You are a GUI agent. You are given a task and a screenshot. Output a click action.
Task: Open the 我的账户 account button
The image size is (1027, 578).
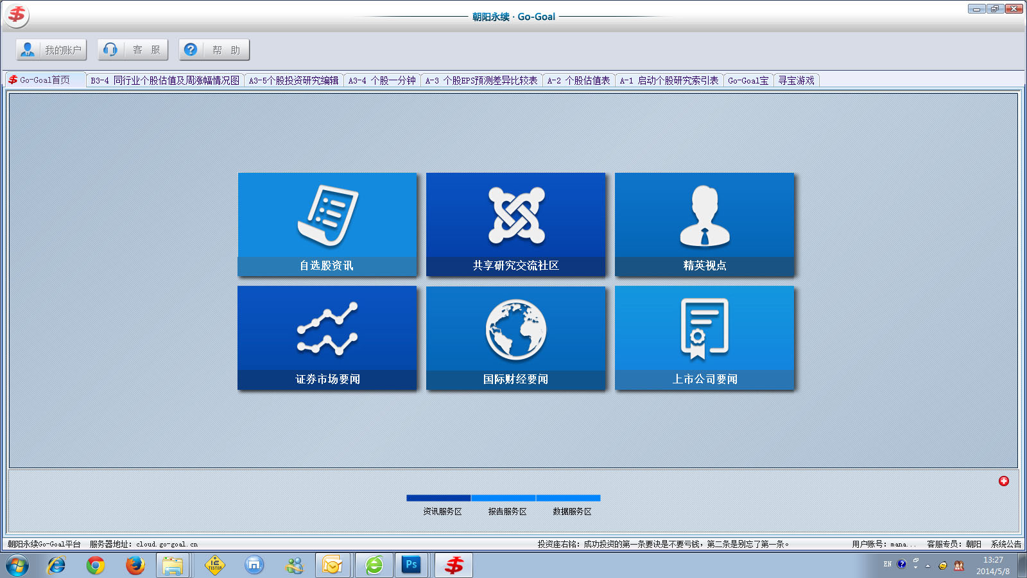pyautogui.click(x=51, y=49)
